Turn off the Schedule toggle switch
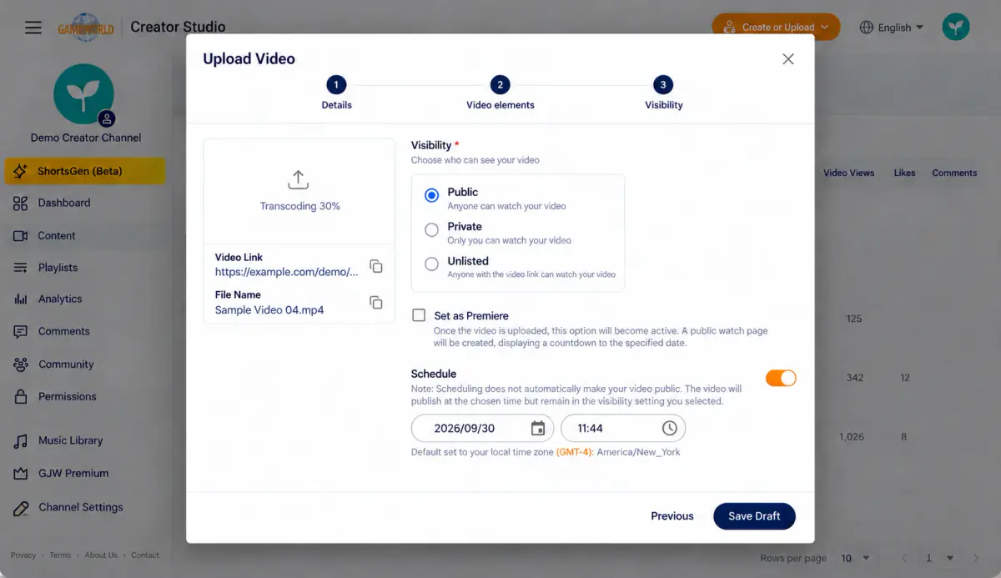The image size is (1001, 578). [x=781, y=378]
